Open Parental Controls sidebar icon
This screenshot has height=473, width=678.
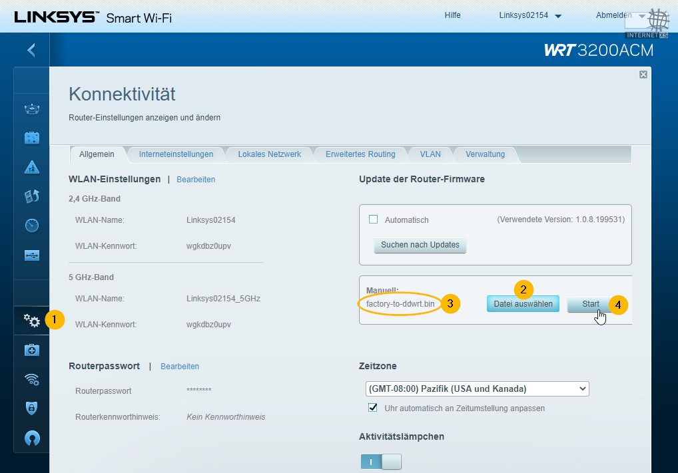click(x=32, y=167)
